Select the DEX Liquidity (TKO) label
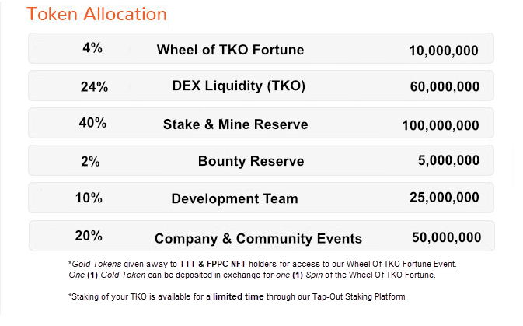This screenshot has width=523, height=326. [239, 86]
